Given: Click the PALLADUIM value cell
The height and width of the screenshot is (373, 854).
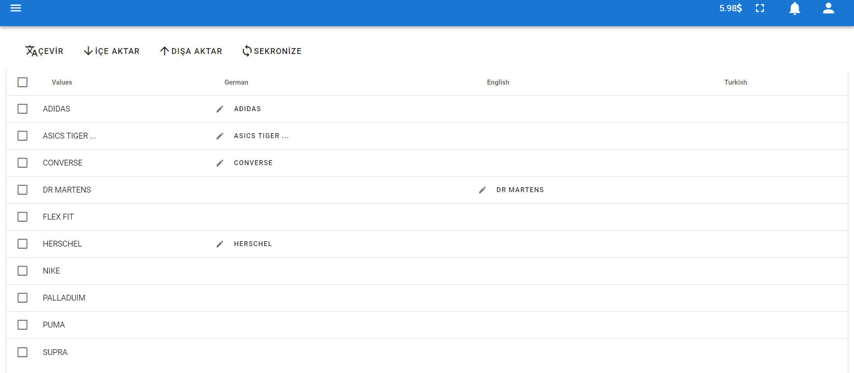Looking at the screenshot, I should 64,298.
